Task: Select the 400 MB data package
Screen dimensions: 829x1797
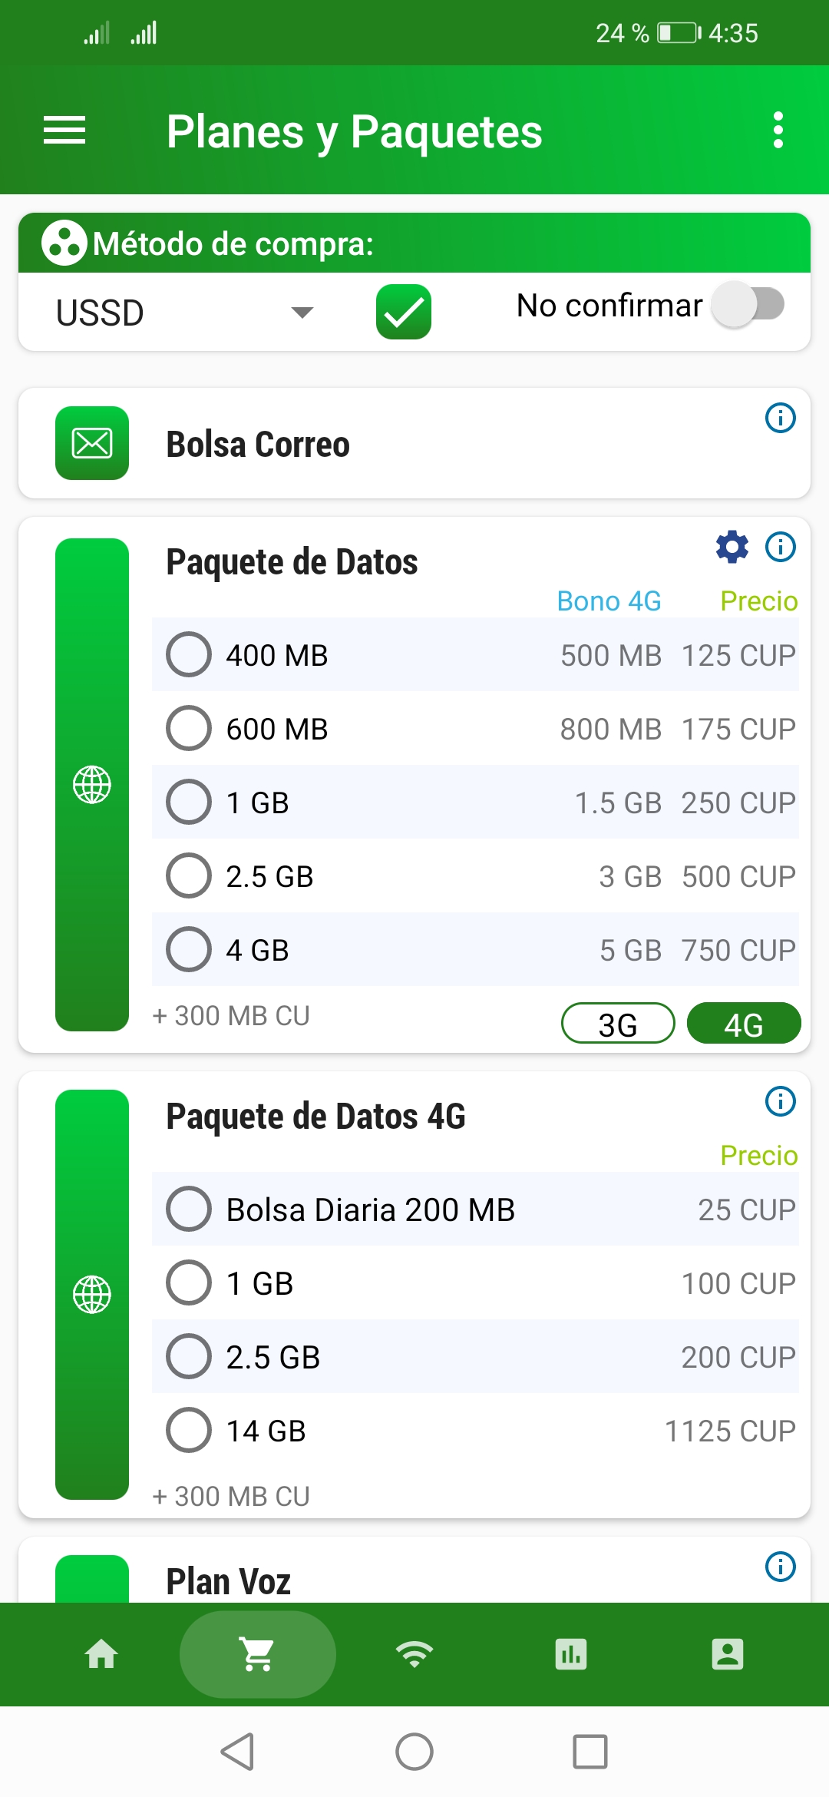Action: click(x=189, y=654)
